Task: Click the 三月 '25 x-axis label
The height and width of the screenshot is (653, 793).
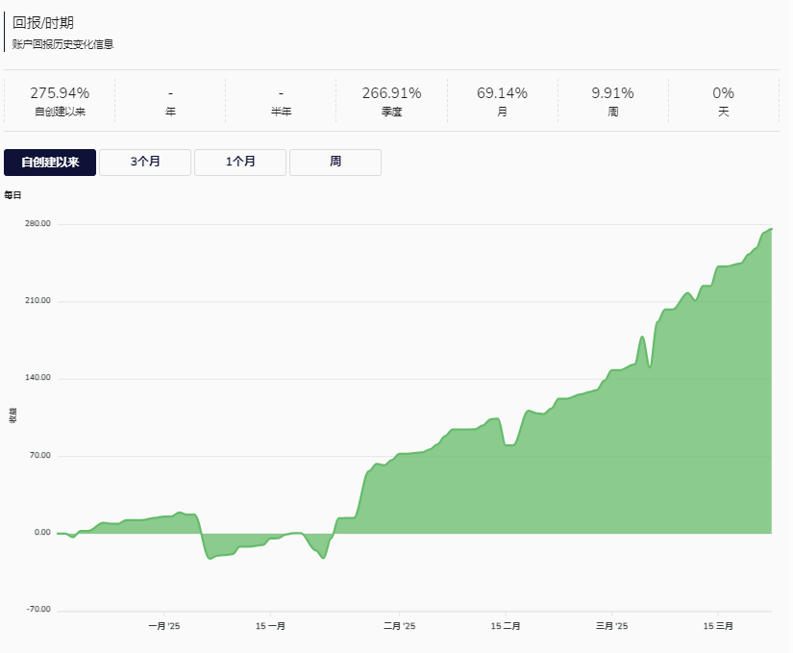Action: [x=611, y=626]
